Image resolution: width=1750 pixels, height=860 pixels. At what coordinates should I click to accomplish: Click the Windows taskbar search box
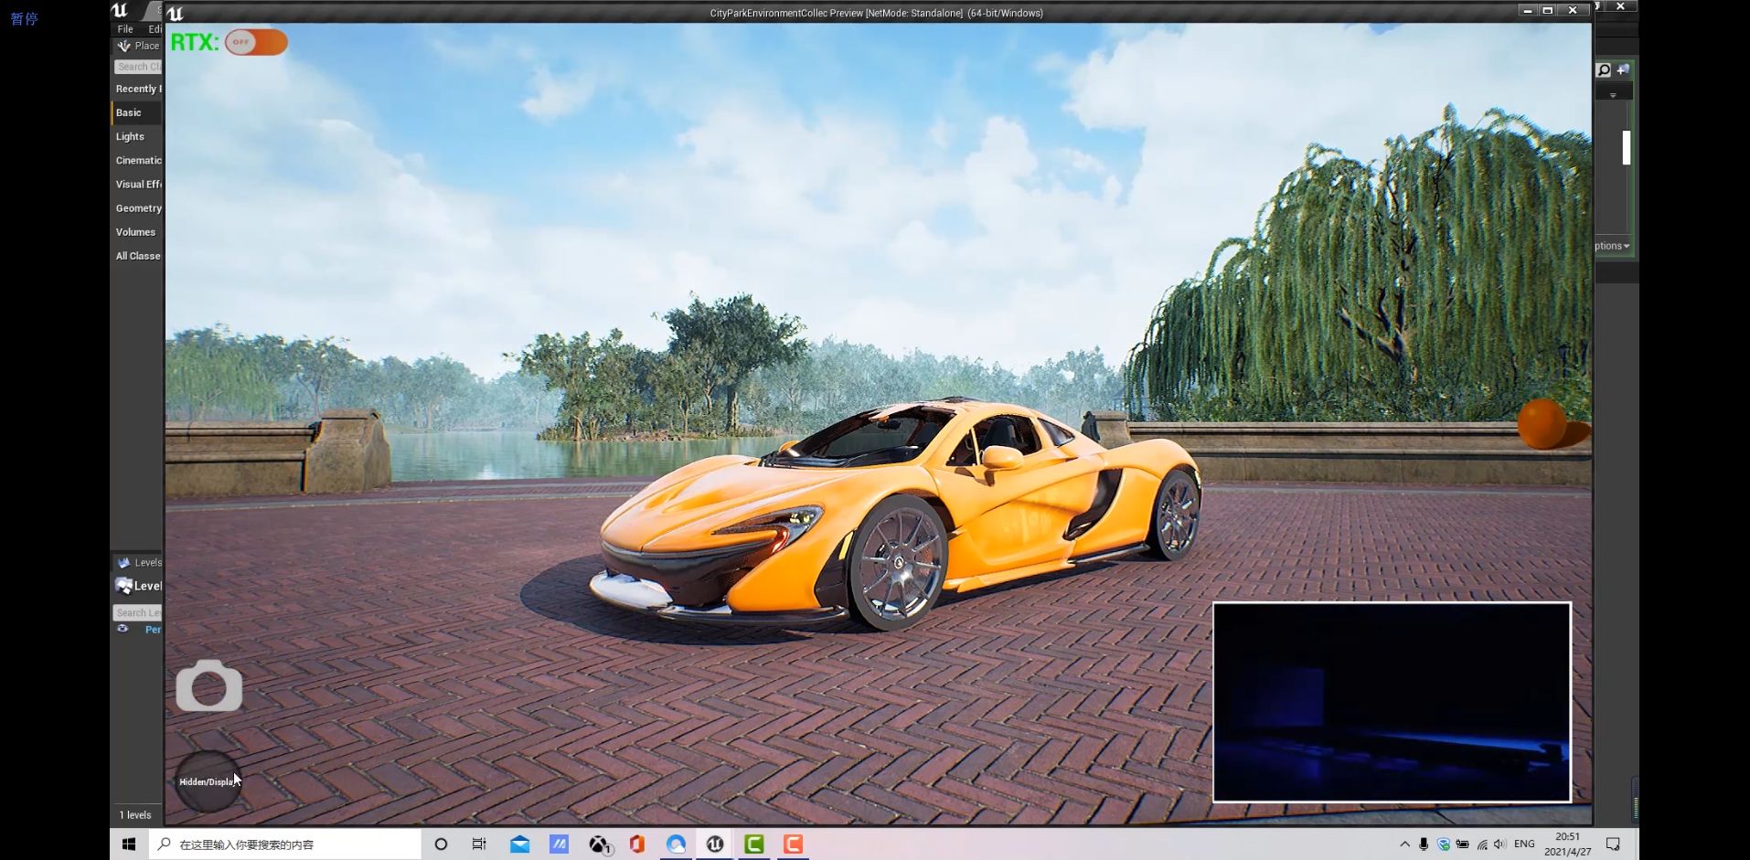[x=284, y=844]
